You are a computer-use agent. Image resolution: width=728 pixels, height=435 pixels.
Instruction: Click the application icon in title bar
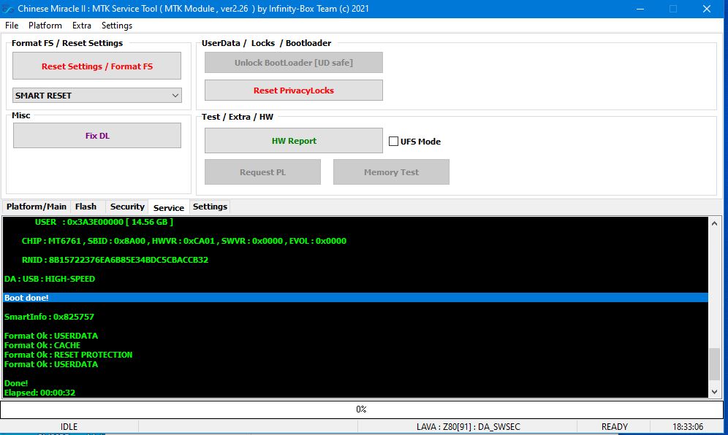[7, 8]
